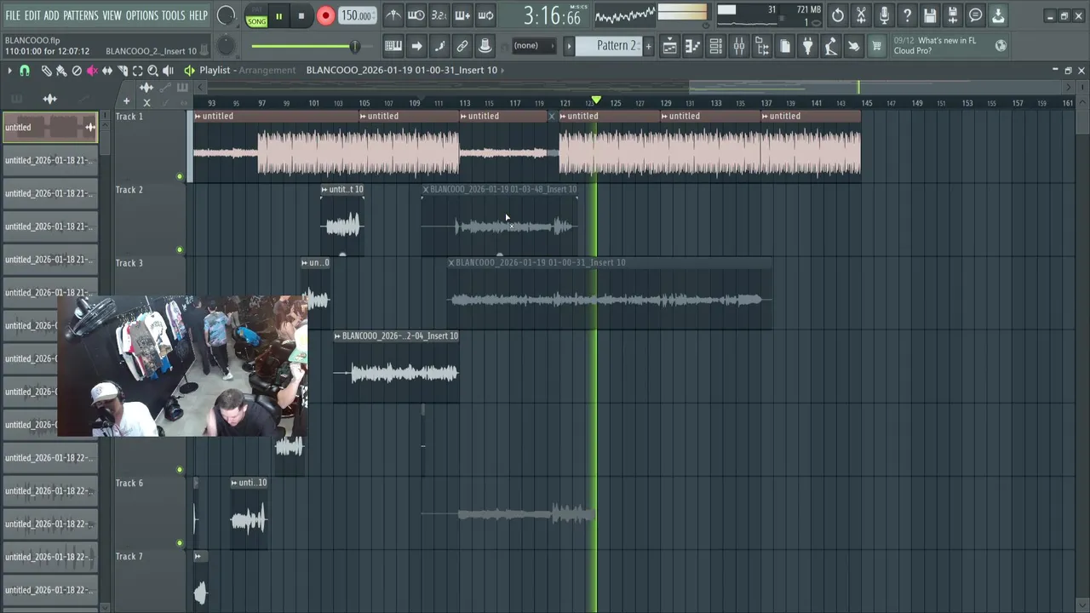Viewport: 1090px width, 613px height.
Task: Open the Mixer view icon
Action: click(x=738, y=46)
